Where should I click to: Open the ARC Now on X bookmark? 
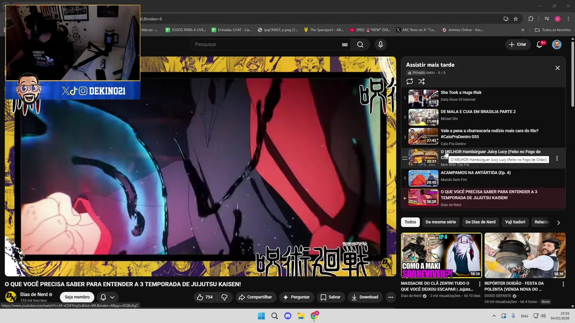416,30
